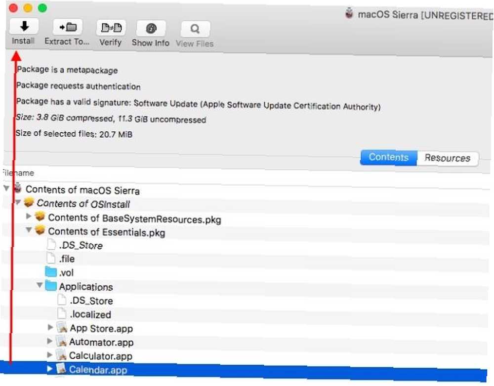Screen dimensions: 494x386
Task: Expand the BaseSystemResources.pkg node
Action: 29,216
